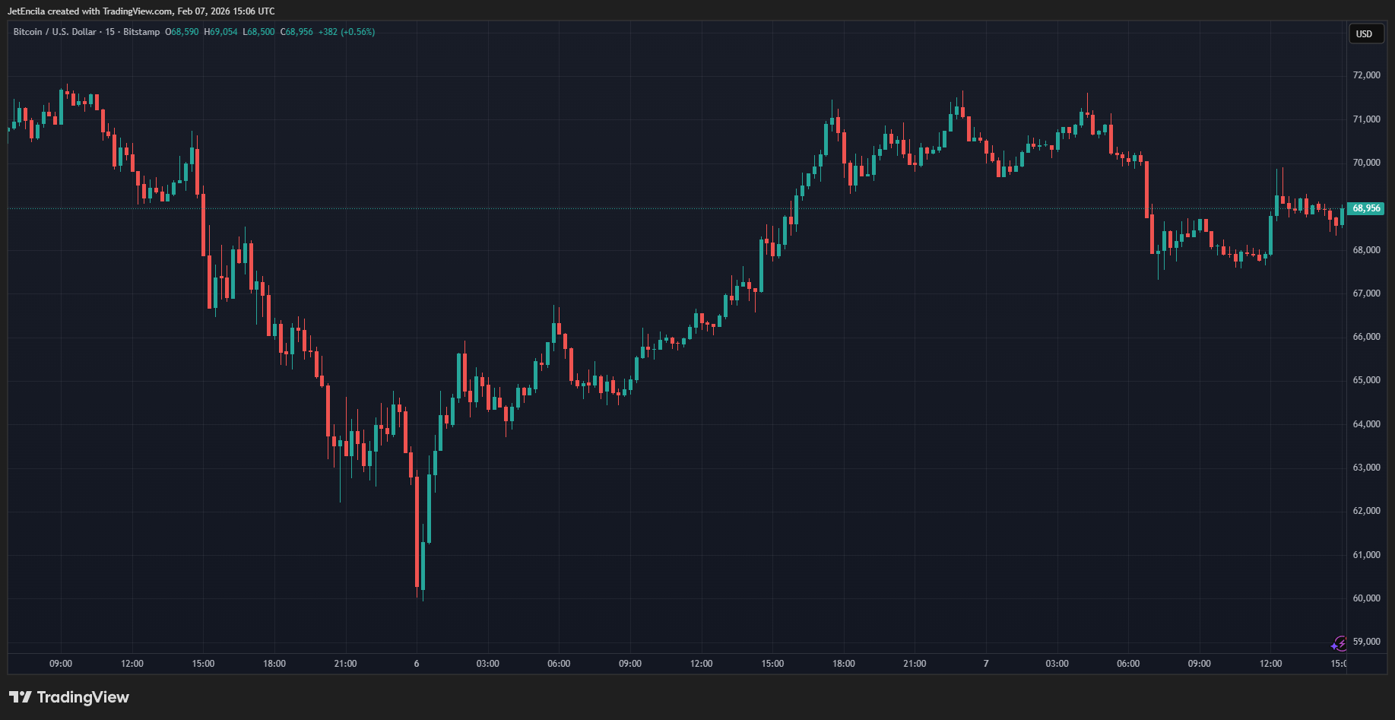The image size is (1395, 720).
Task: Click the 72,000 price axis label
Action: pos(1366,75)
